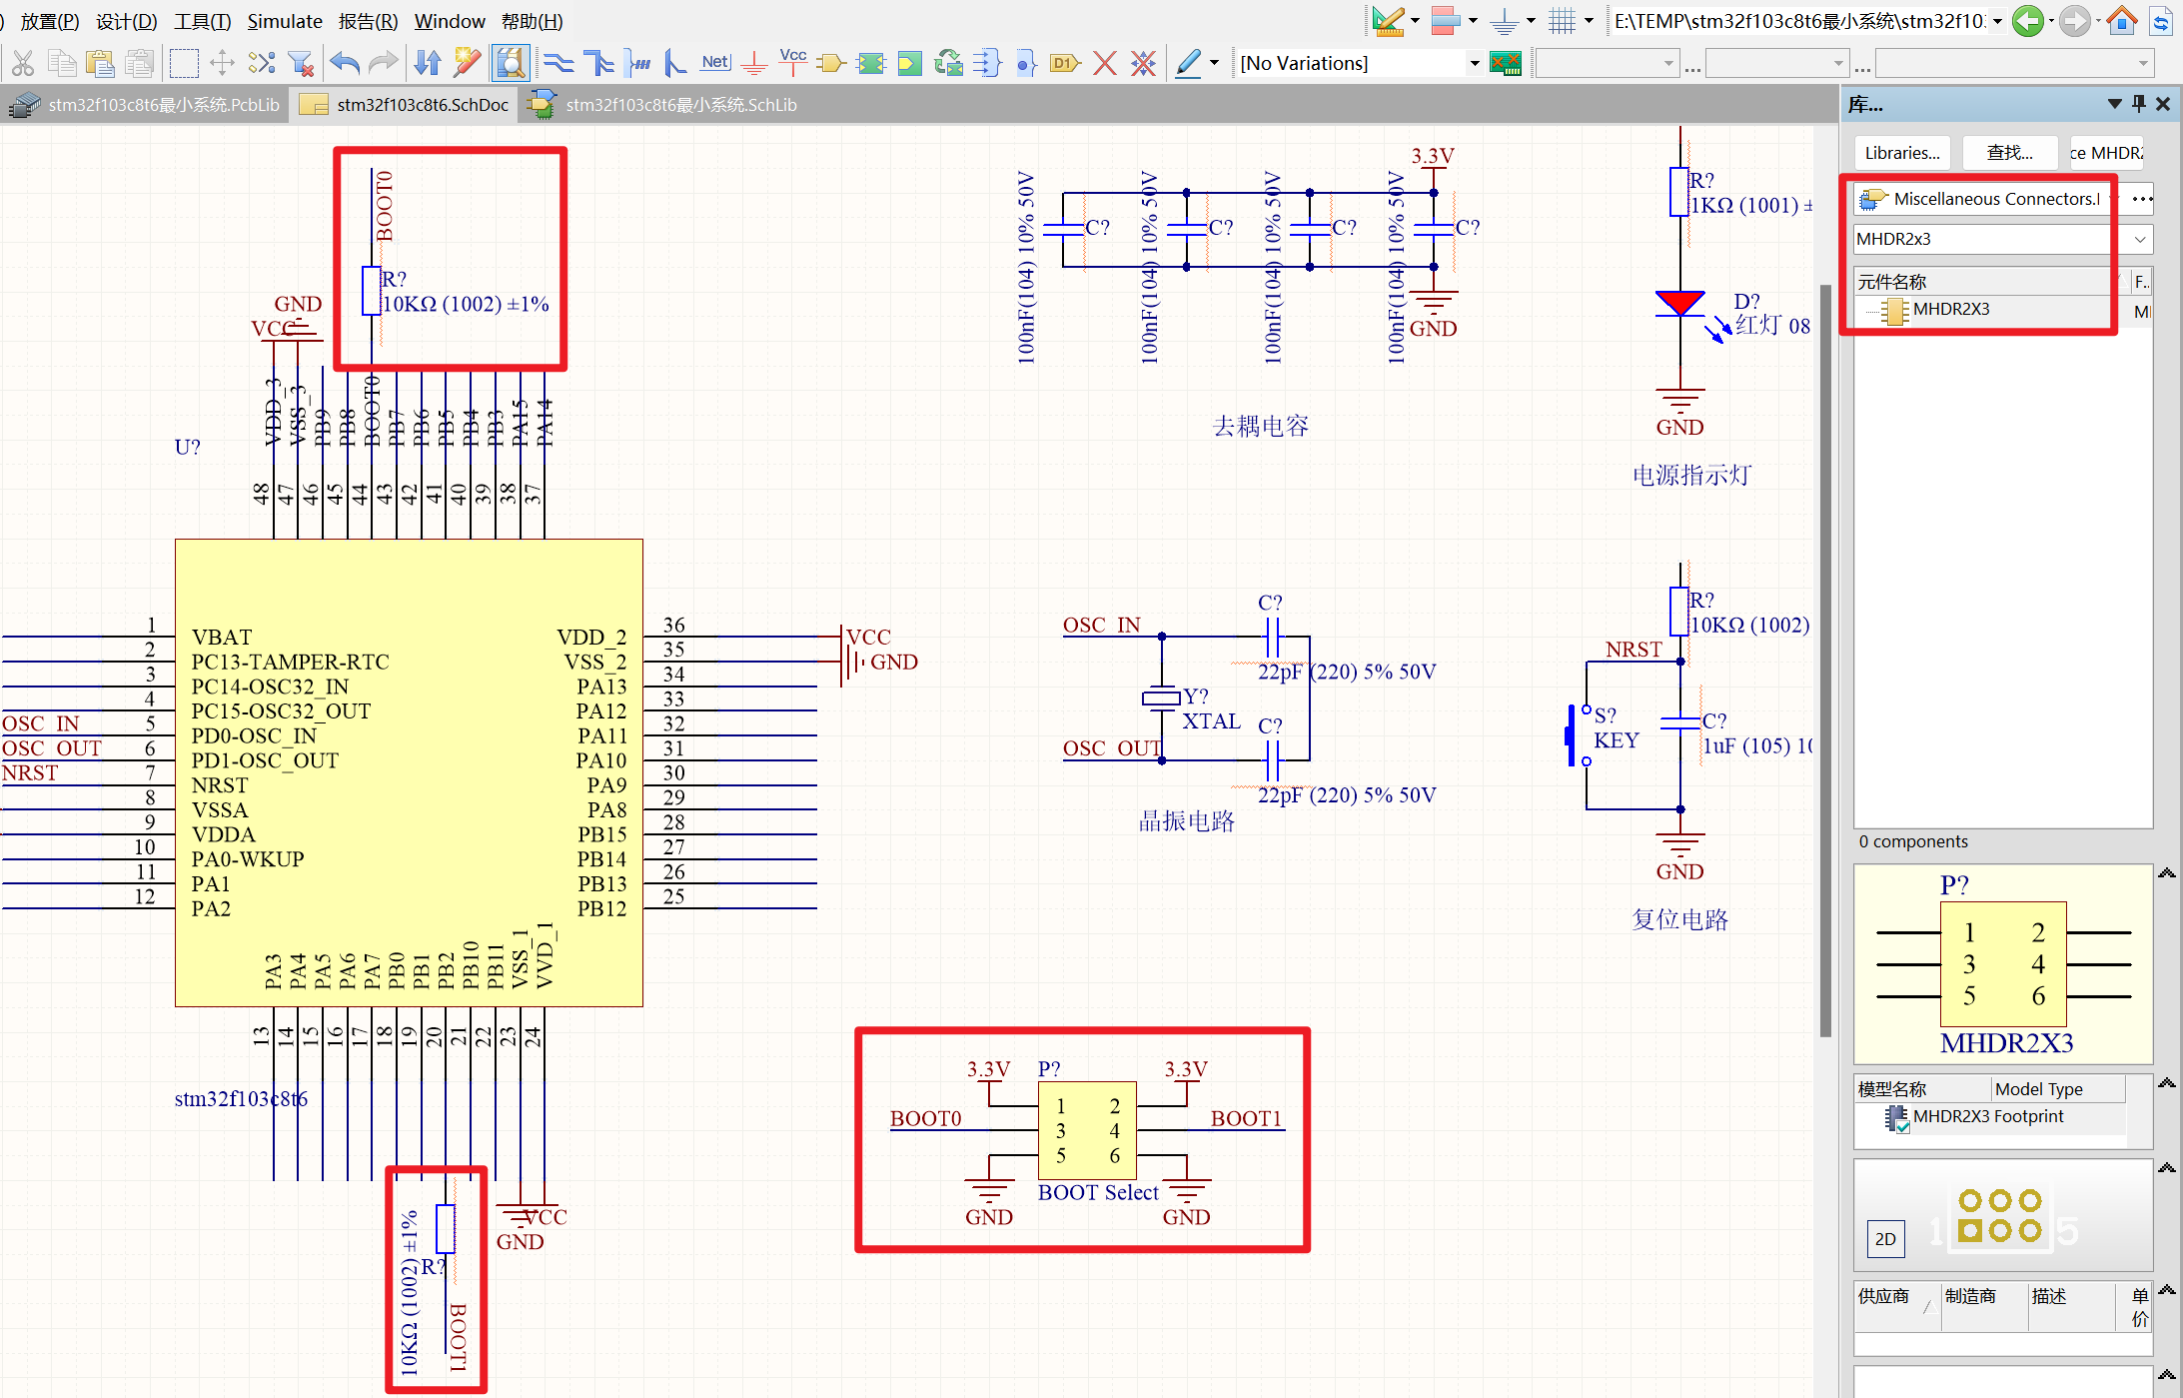The image size is (2183, 1398).
Task: Open the 放置(P) menu
Action: [50, 21]
